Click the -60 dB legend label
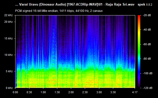 tap(147, 44)
